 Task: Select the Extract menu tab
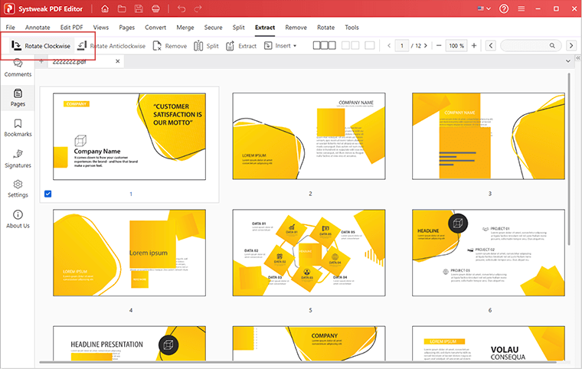[x=265, y=28]
